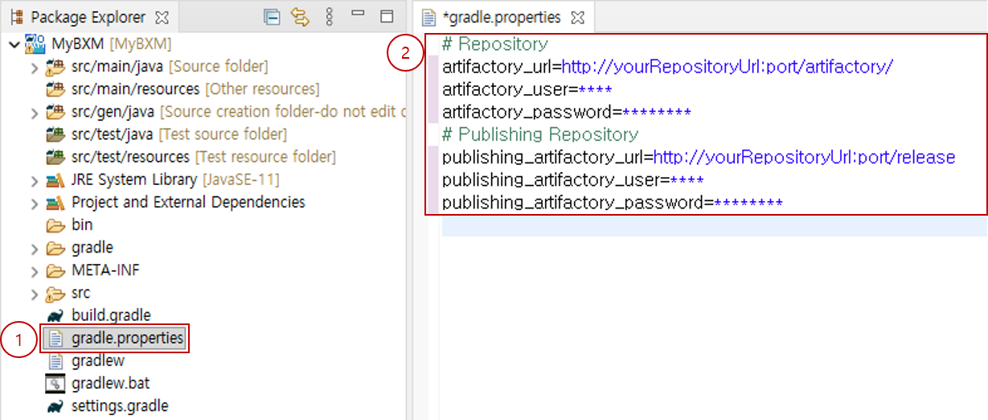The width and height of the screenshot is (988, 420).
Task: Click build.gradle elephant icon
Action: [55, 315]
